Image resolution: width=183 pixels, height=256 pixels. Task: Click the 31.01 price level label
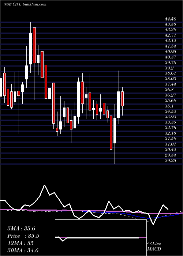[x=171, y=144]
